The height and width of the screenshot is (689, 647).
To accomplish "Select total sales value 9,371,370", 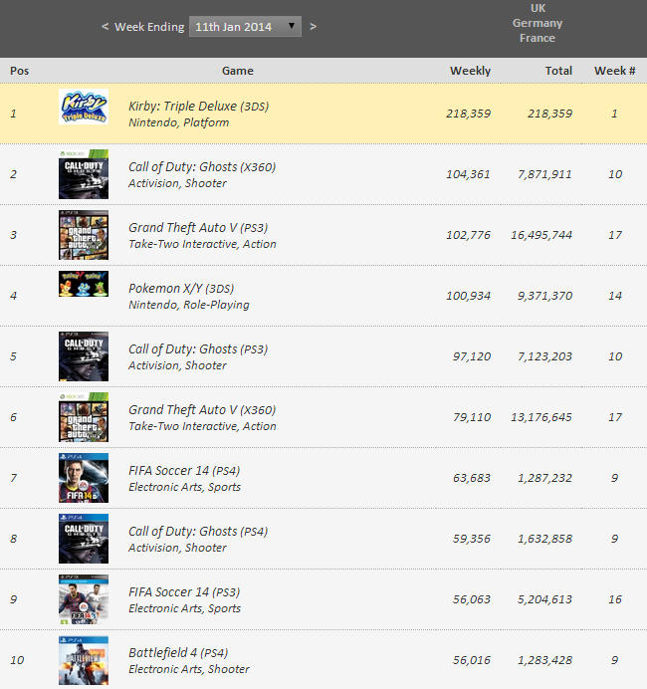I will tap(544, 296).
